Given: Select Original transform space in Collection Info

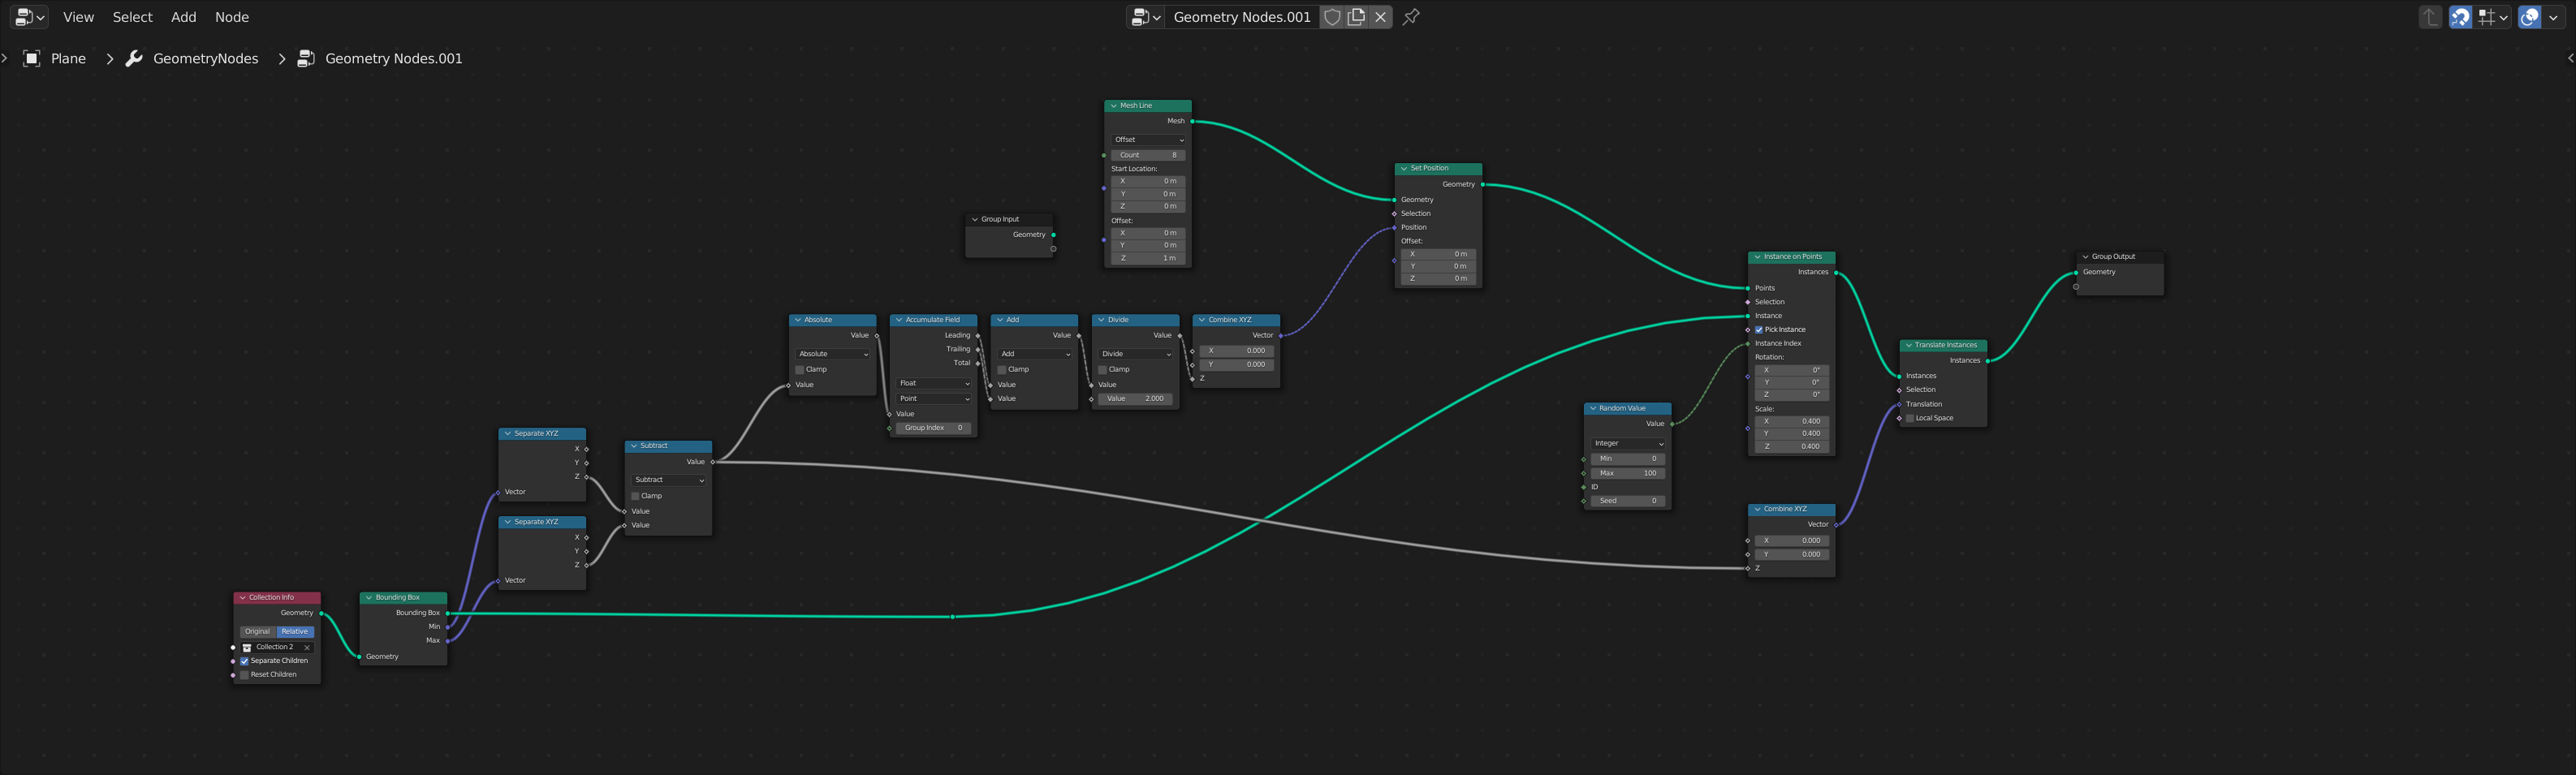Looking at the screenshot, I should tap(258, 632).
